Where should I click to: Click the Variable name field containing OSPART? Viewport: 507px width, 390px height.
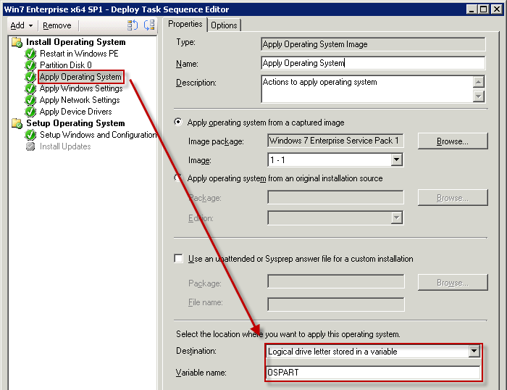pyautogui.click(x=373, y=373)
